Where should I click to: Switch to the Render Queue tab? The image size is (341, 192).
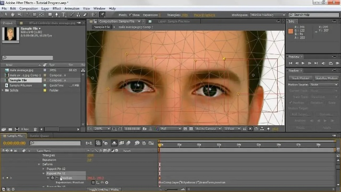click(40, 136)
